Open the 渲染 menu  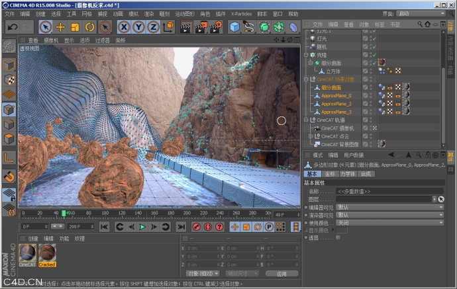[x=148, y=14]
